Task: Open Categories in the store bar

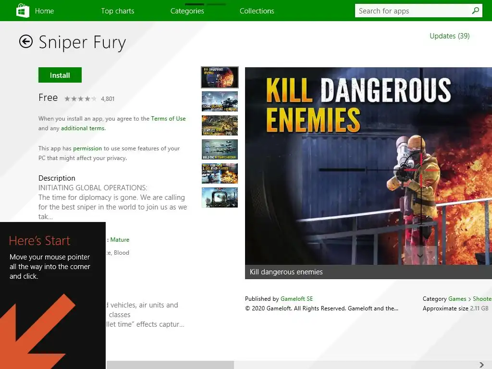Action: (187, 11)
